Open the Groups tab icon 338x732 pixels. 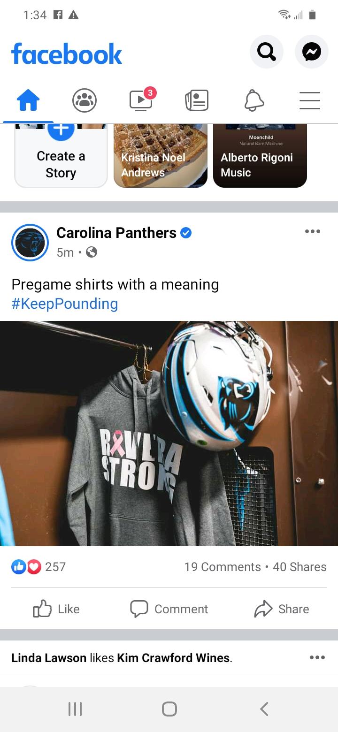click(x=84, y=100)
